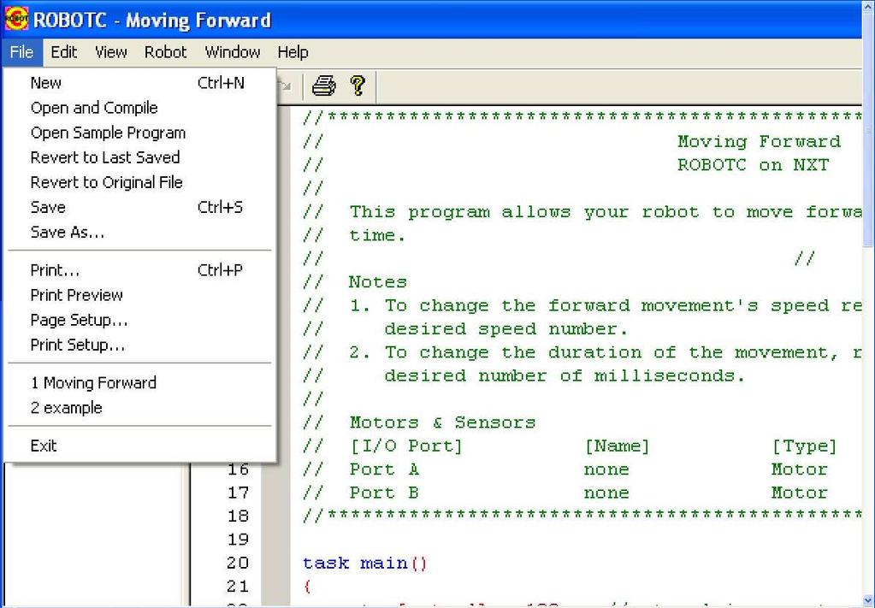This screenshot has height=608, width=875.
Task: Select Save in File menu
Action: point(139,207)
